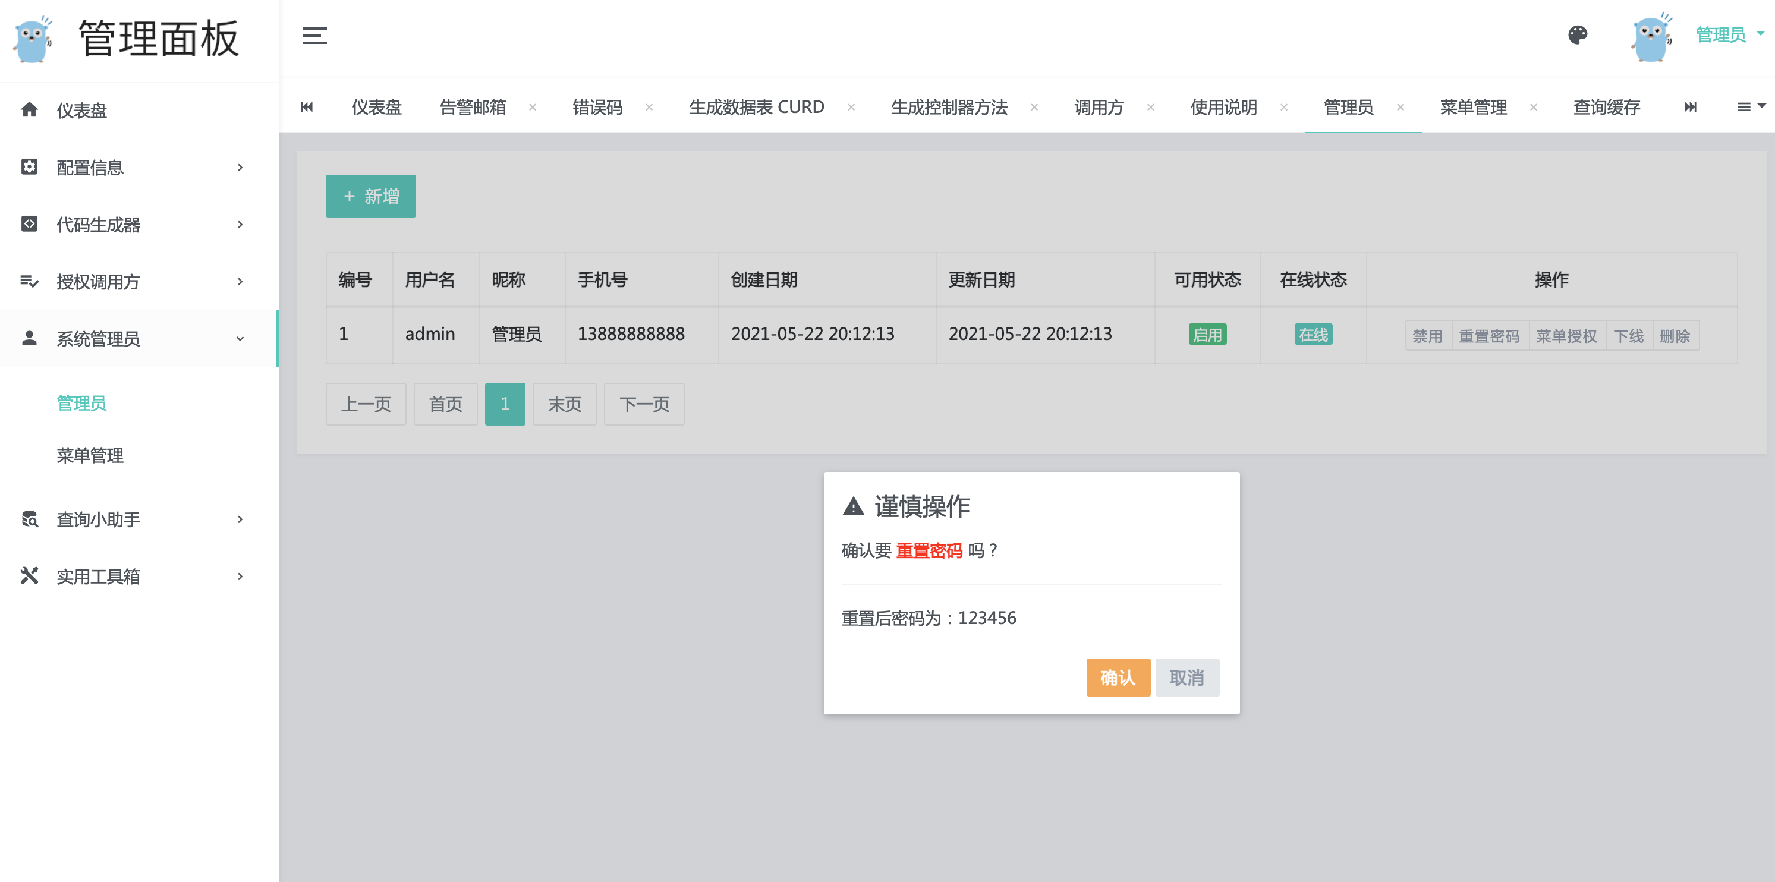This screenshot has width=1775, height=882.
Task: Click the hamburger sidebar collapse icon
Action: [x=315, y=35]
